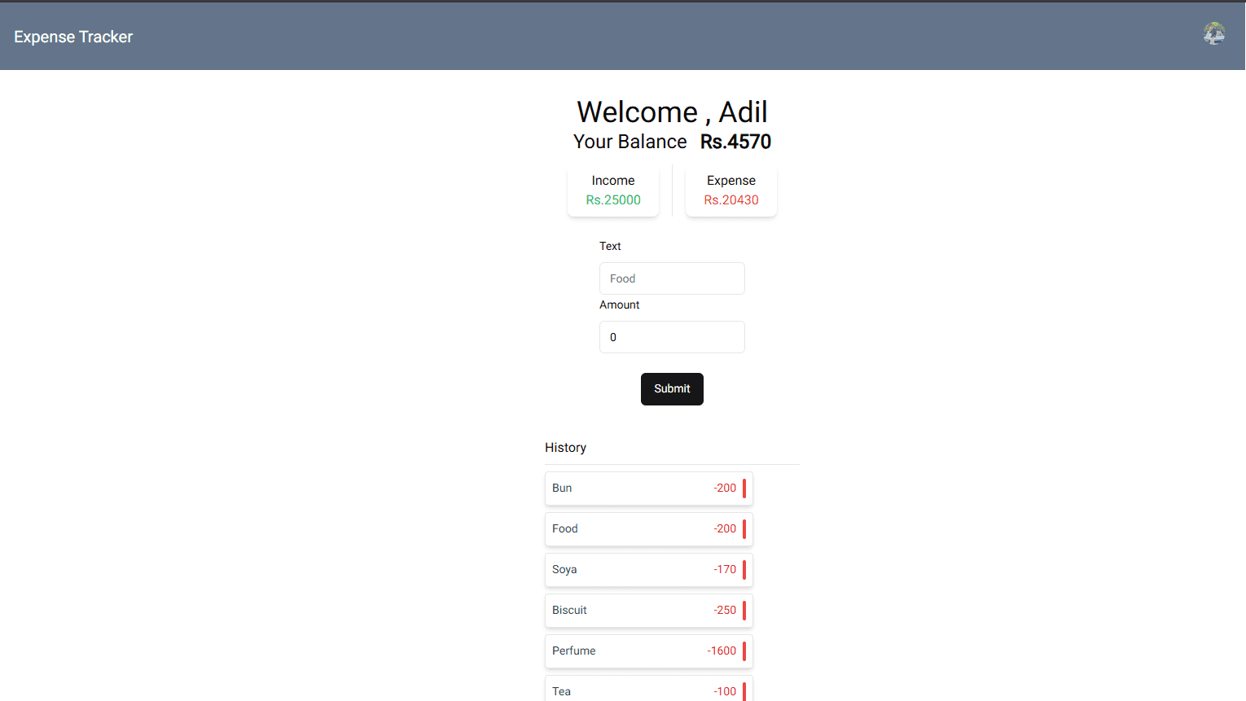Select the Food transaction entry
Viewport: 1246px width, 701px height.
pos(648,528)
